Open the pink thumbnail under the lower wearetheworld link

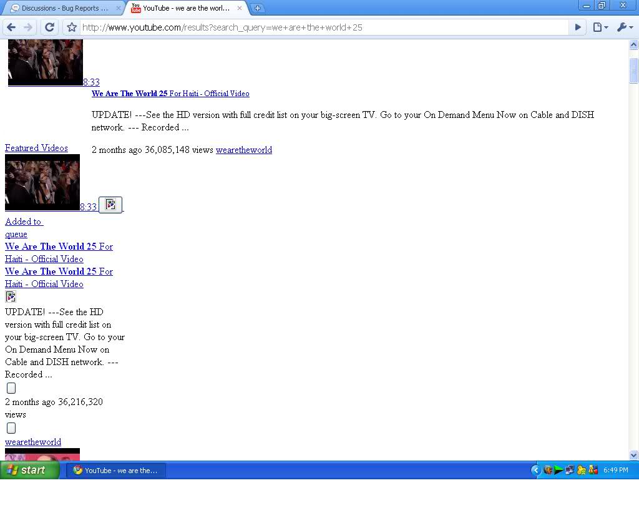point(42,454)
